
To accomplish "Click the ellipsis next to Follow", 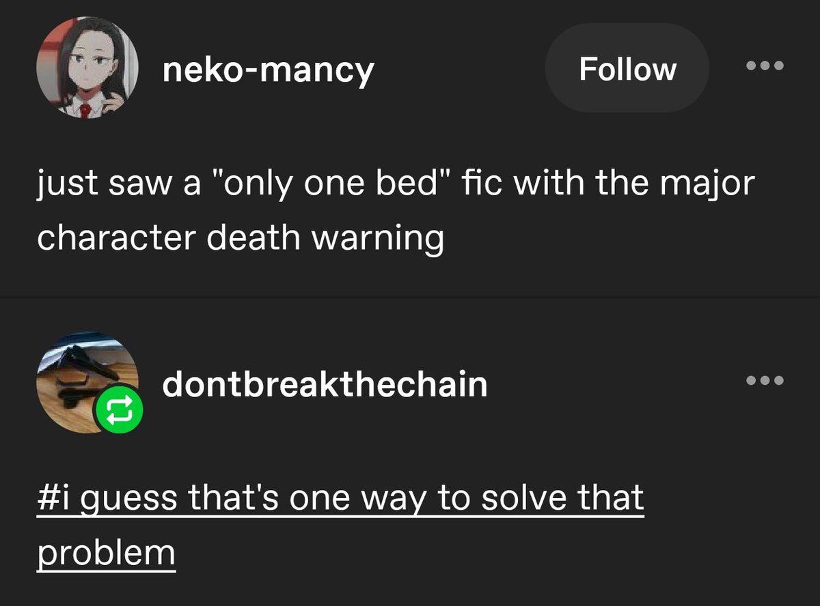I will 765,67.
